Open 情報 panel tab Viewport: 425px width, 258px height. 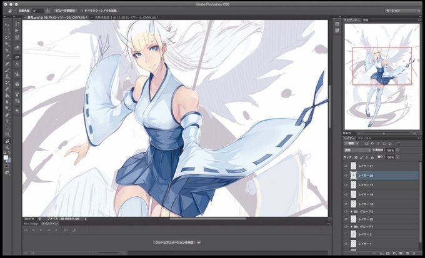[366, 21]
